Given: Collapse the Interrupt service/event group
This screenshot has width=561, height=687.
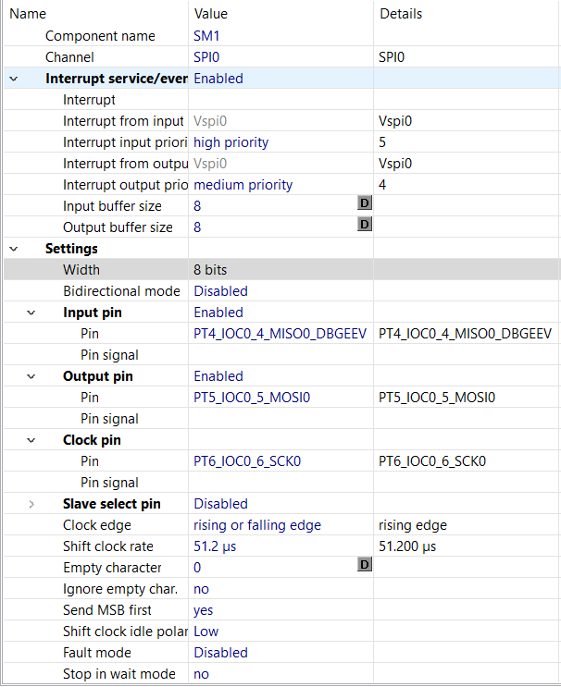Looking at the screenshot, I should tap(13, 79).
